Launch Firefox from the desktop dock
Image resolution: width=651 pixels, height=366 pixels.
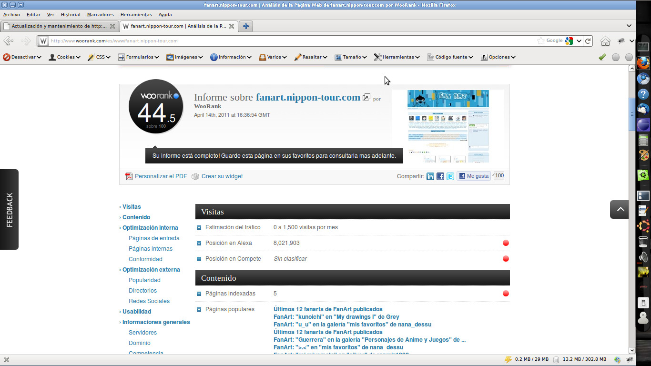(x=643, y=63)
